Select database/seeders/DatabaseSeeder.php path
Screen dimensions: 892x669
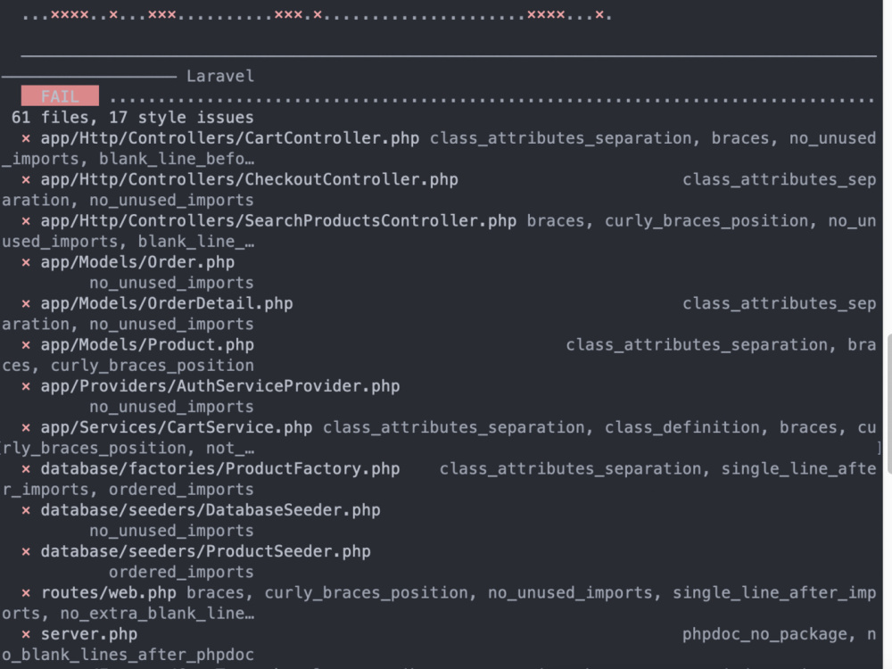pyautogui.click(x=211, y=509)
